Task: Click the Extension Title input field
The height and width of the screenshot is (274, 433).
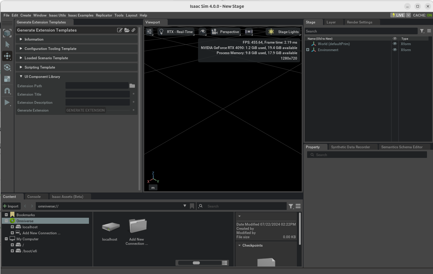Action: point(98,94)
